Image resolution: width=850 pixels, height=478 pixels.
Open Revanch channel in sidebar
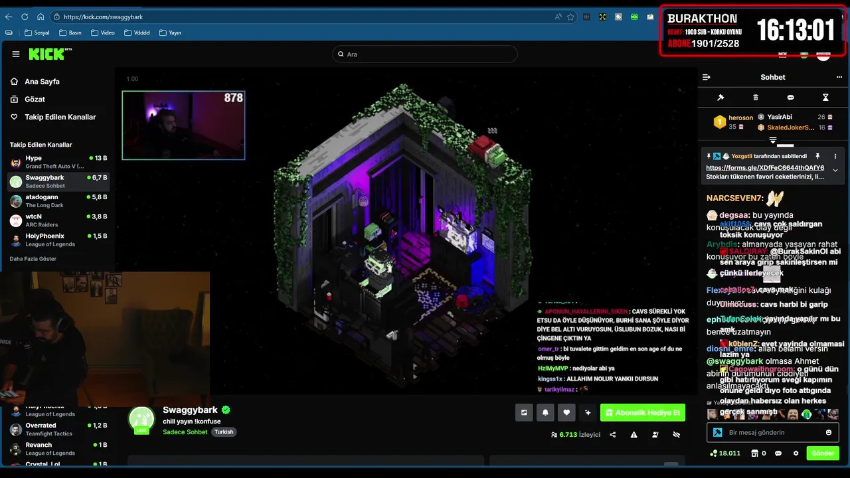pos(58,449)
